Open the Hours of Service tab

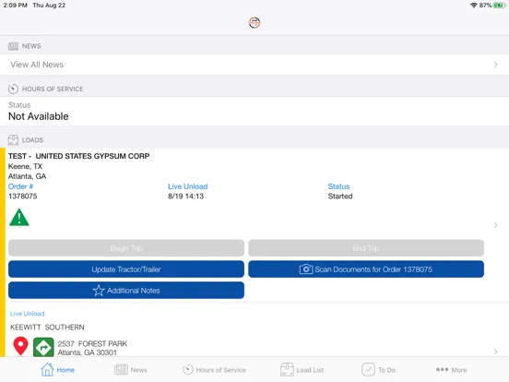[214, 370]
